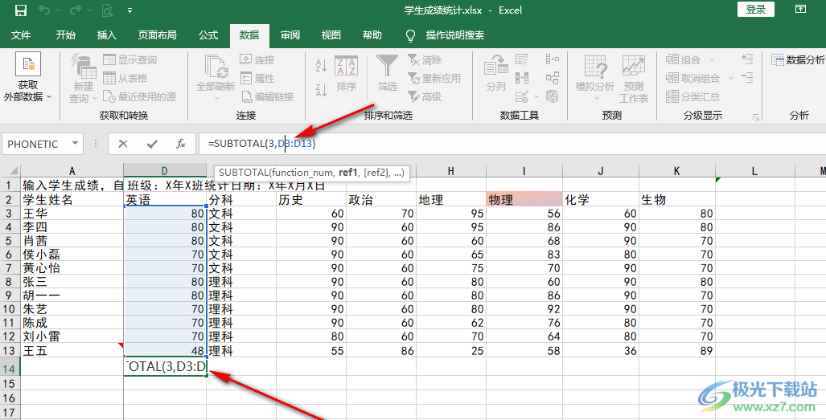Select row 15 header
The width and height of the screenshot is (826, 420).
click(9, 383)
